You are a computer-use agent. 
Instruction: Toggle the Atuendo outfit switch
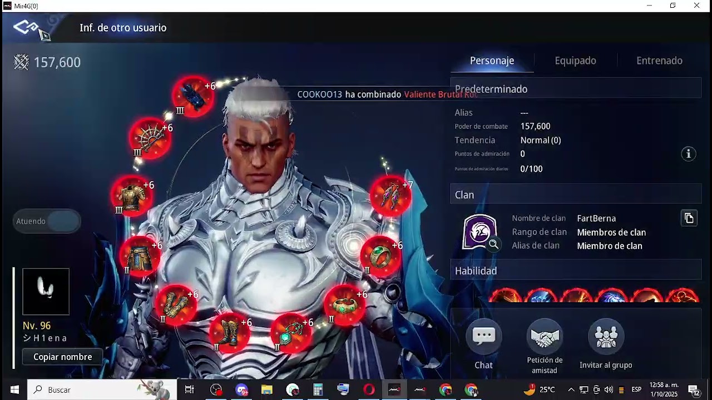coord(47,221)
